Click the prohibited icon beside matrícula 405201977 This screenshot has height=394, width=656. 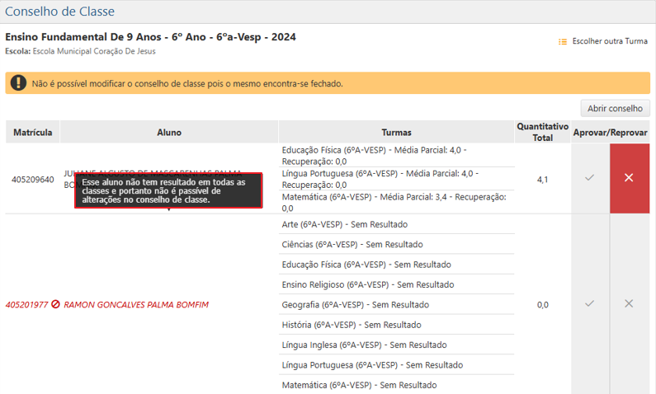[55, 304]
